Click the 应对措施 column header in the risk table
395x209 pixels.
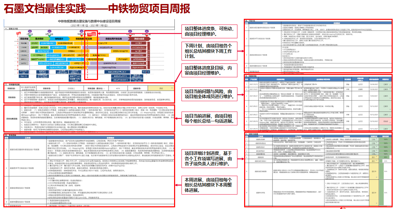click(323, 79)
